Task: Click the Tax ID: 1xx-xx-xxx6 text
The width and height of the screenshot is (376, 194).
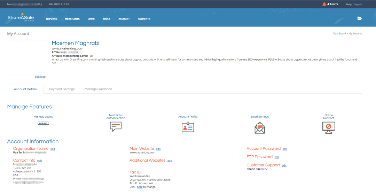Action: click(x=141, y=183)
